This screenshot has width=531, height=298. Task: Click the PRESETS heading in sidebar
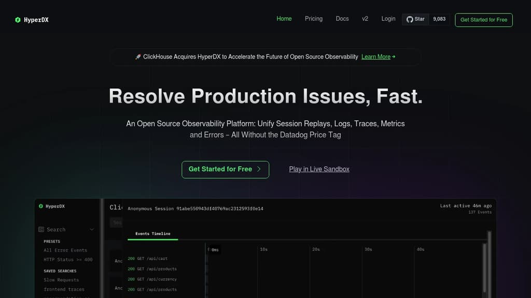(52, 242)
